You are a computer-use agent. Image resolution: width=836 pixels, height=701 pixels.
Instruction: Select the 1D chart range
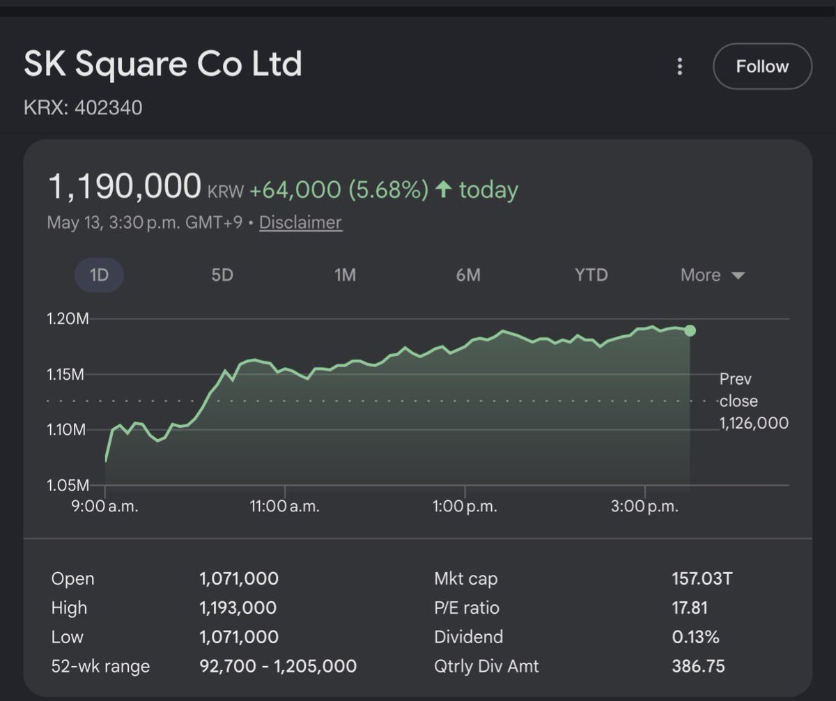(x=99, y=275)
